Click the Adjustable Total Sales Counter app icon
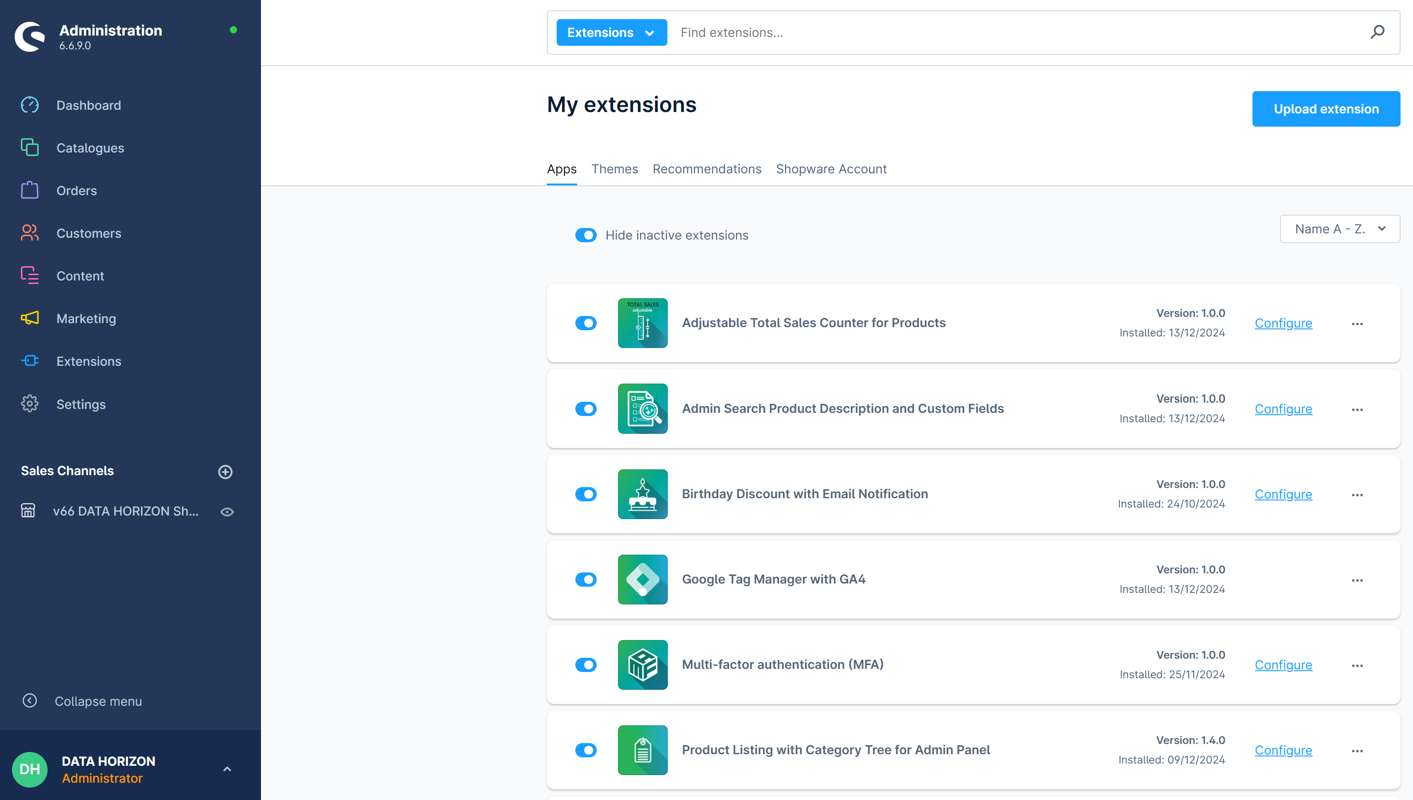The height and width of the screenshot is (800, 1413). [x=642, y=323]
